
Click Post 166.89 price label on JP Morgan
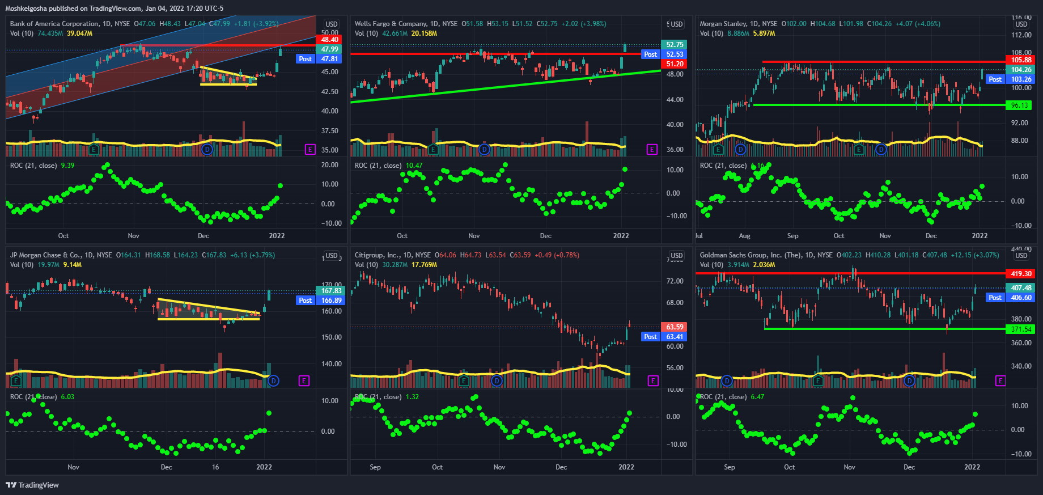point(320,301)
